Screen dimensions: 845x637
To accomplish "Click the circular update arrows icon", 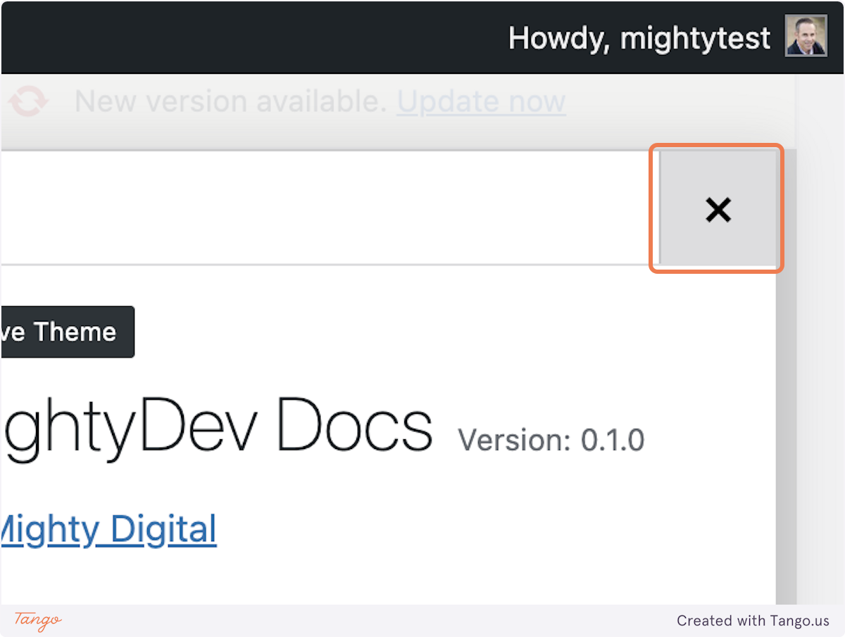I will tap(29, 103).
